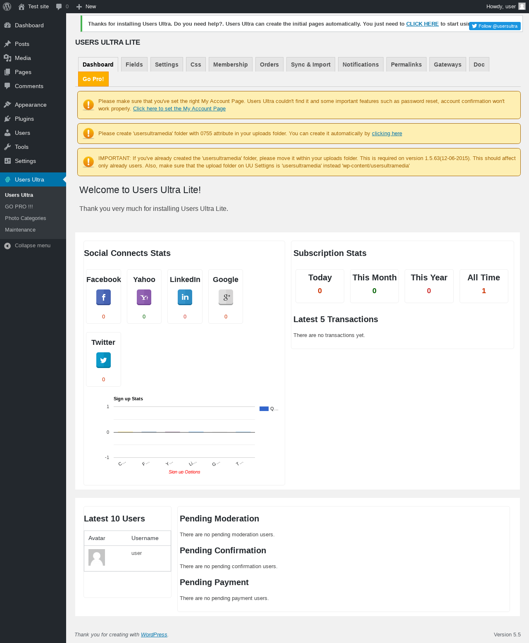Click the user avatar thumbnail in table
Viewport: 529px width, 643px height.
97,557
